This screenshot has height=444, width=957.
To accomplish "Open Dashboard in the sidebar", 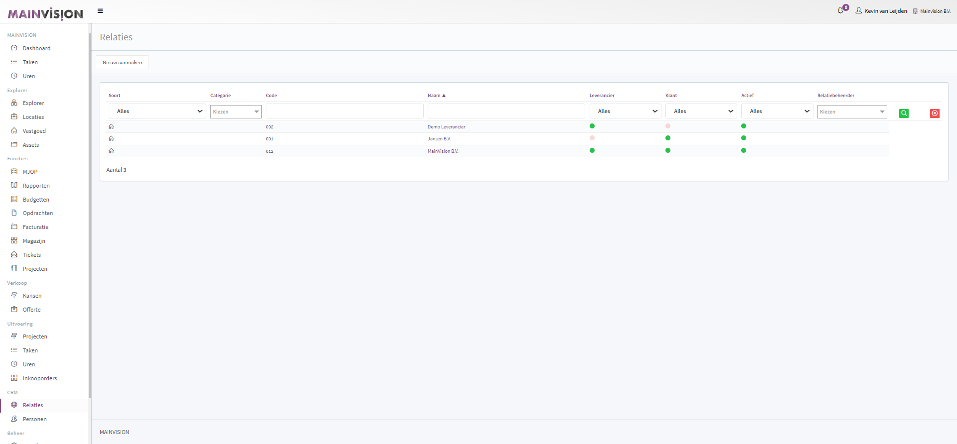I will pos(36,48).
